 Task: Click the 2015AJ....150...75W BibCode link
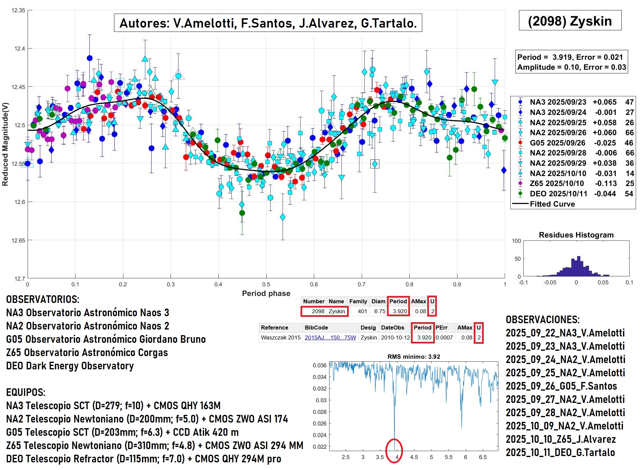(x=330, y=337)
